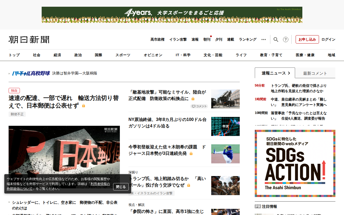Click the バーチャル高校野球 logo
344x215 pixels.
(31, 73)
